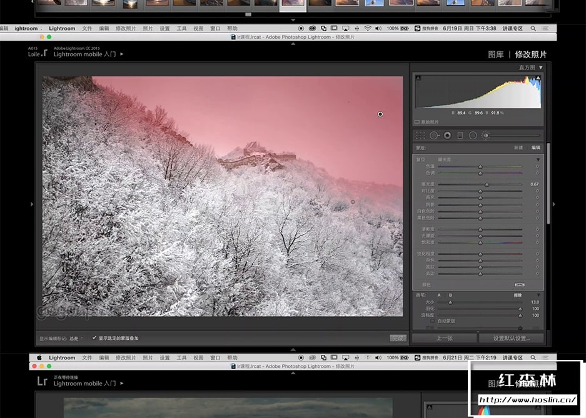The image size is (586, 418).
Task: Switch to the 图库 module tab
Action: tap(496, 54)
